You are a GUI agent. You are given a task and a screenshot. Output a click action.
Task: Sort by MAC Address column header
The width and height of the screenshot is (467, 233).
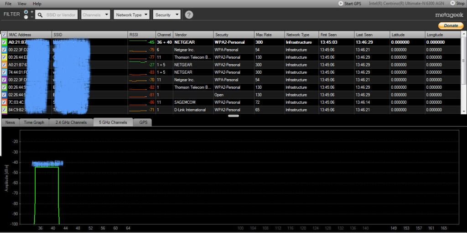(30, 35)
